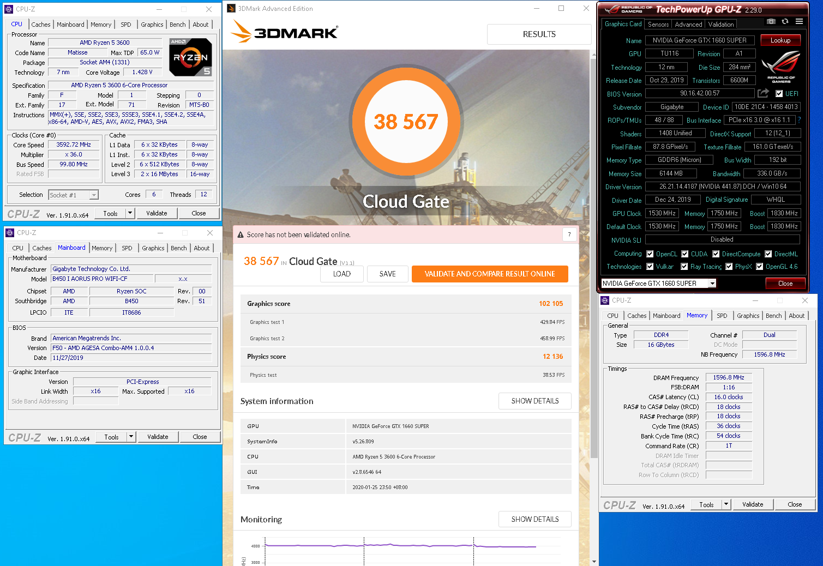Screen dimensions: 823x566
Task: Click the CPU-Z Memory window title icon
Action: click(x=605, y=300)
